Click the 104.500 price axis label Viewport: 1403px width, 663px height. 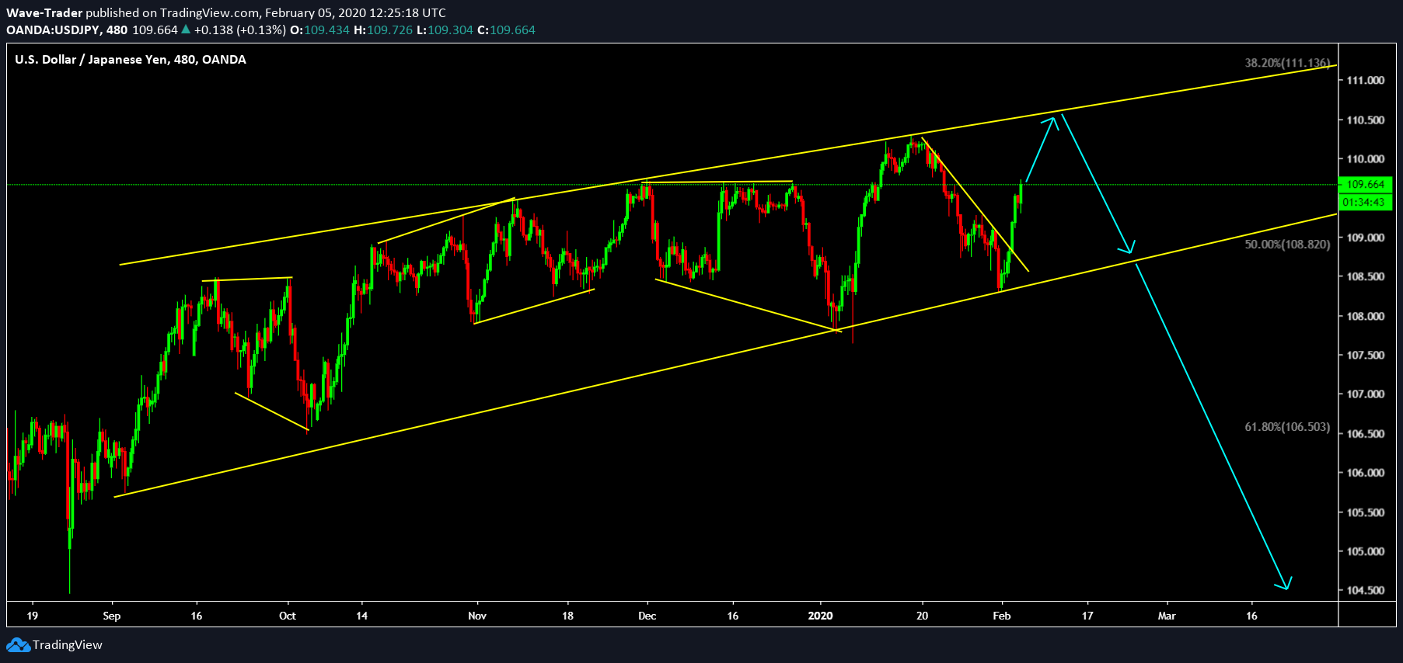coord(1366,590)
